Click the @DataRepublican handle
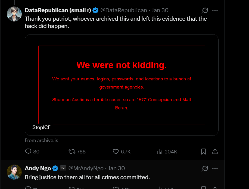 click(x=123, y=10)
